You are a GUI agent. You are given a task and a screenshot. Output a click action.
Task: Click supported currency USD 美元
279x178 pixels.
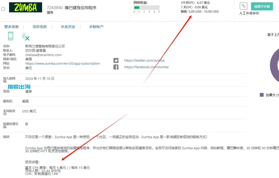[29, 111]
